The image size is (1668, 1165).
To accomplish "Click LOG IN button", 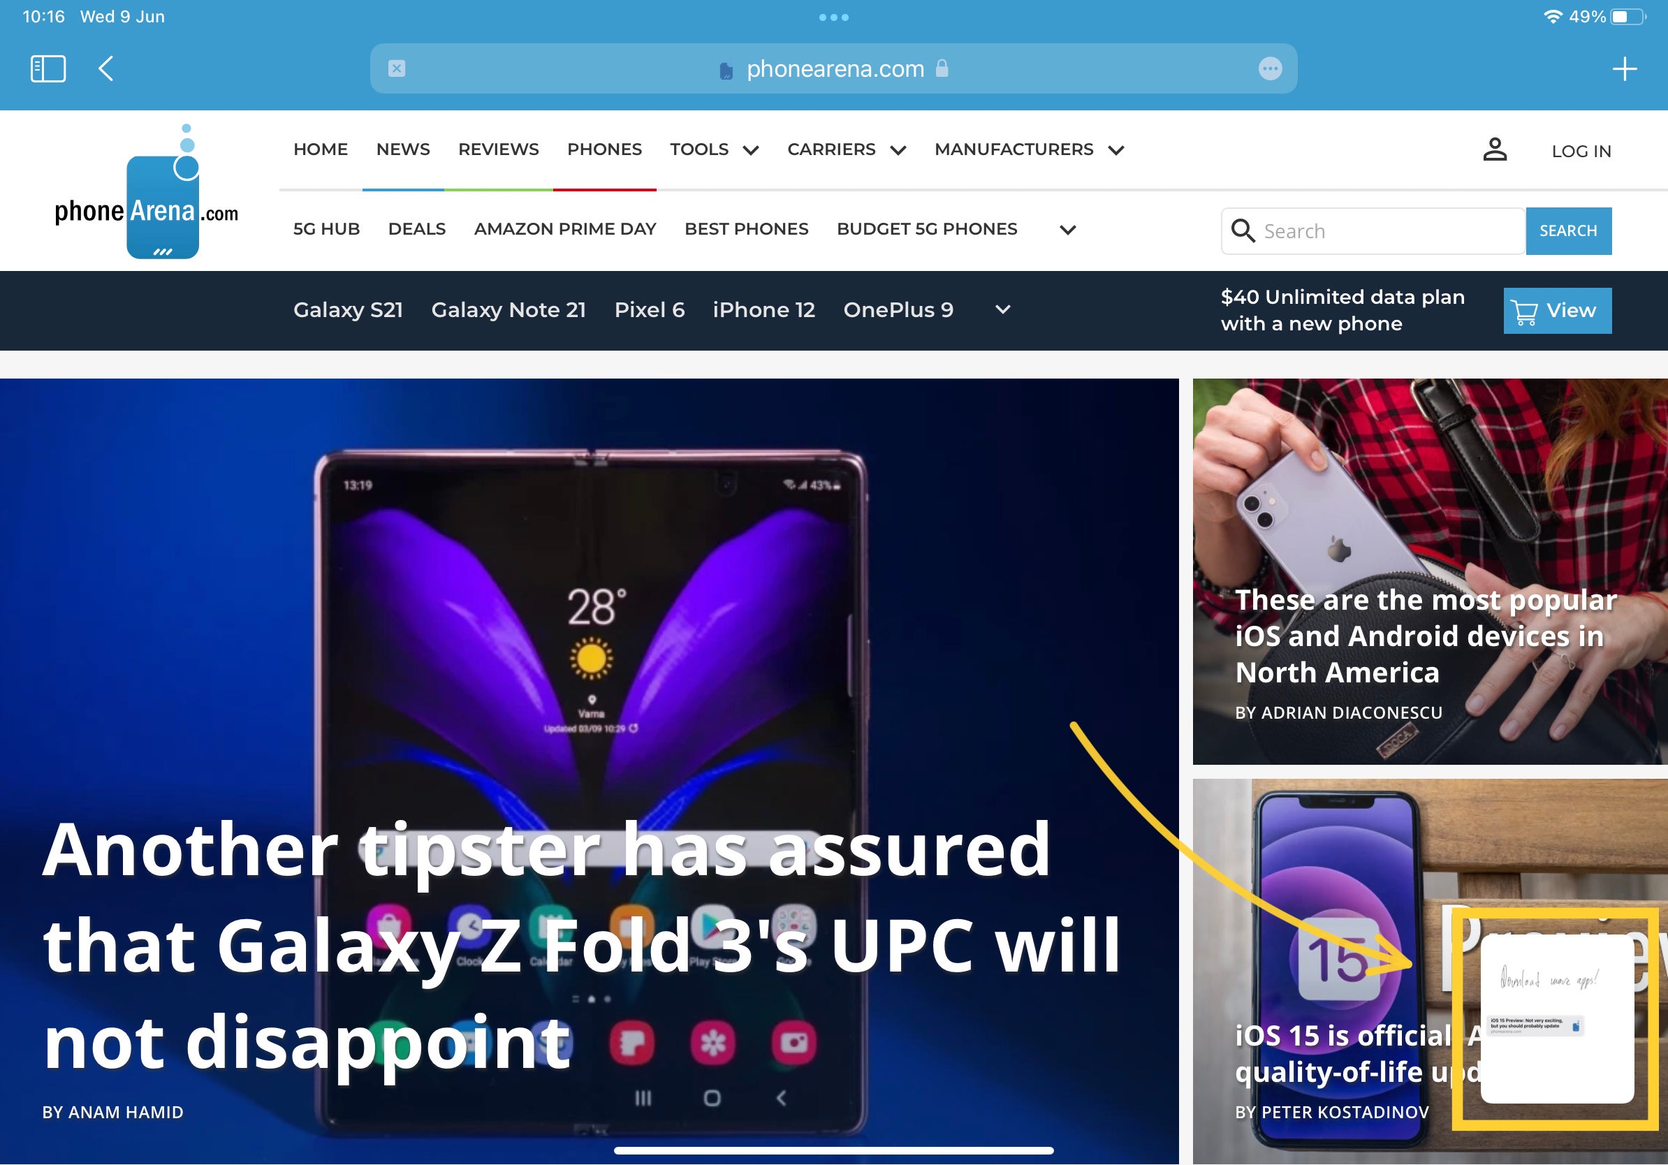I will [1579, 148].
